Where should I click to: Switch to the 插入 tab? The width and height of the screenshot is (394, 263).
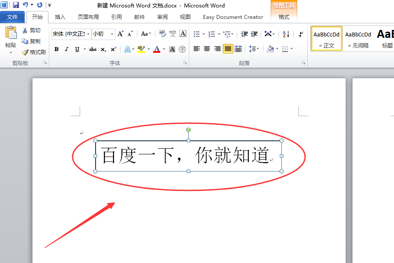(60, 17)
